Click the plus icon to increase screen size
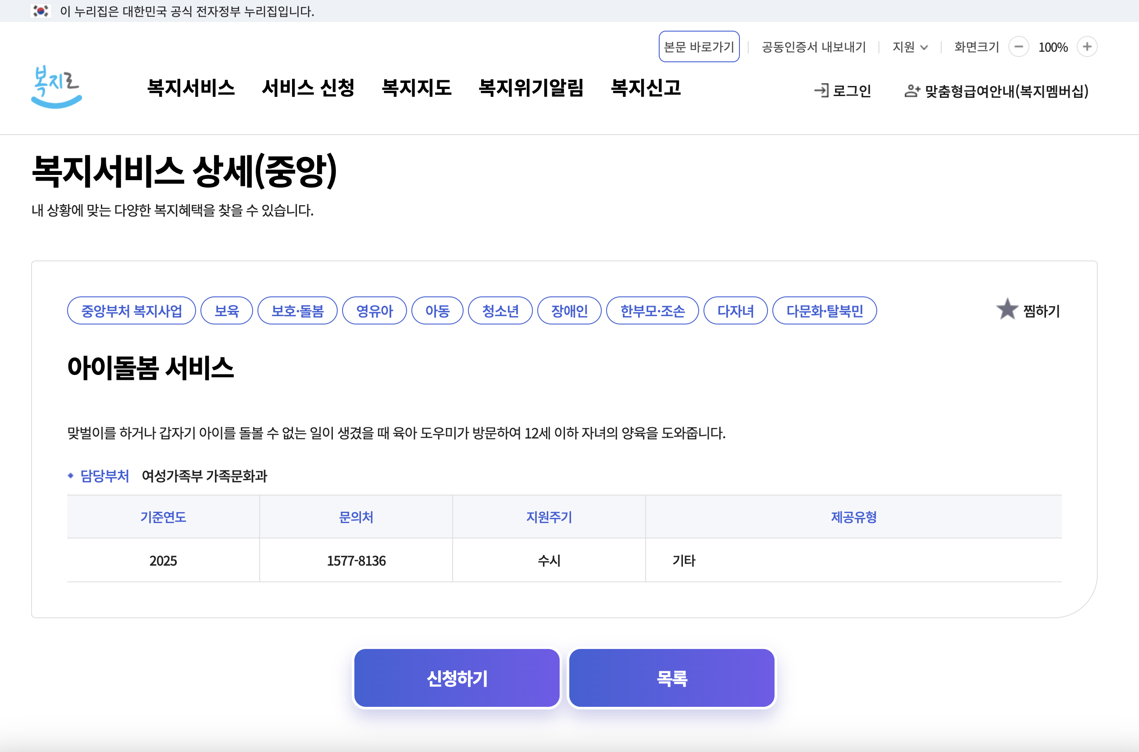Screen dimensions: 1139x752 1087,47
